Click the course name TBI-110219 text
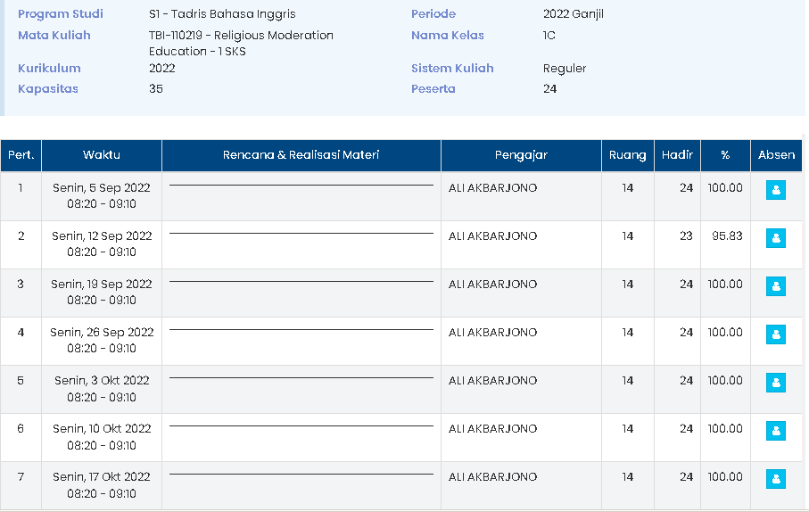Viewport: 809px width, 512px height. pos(241,36)
